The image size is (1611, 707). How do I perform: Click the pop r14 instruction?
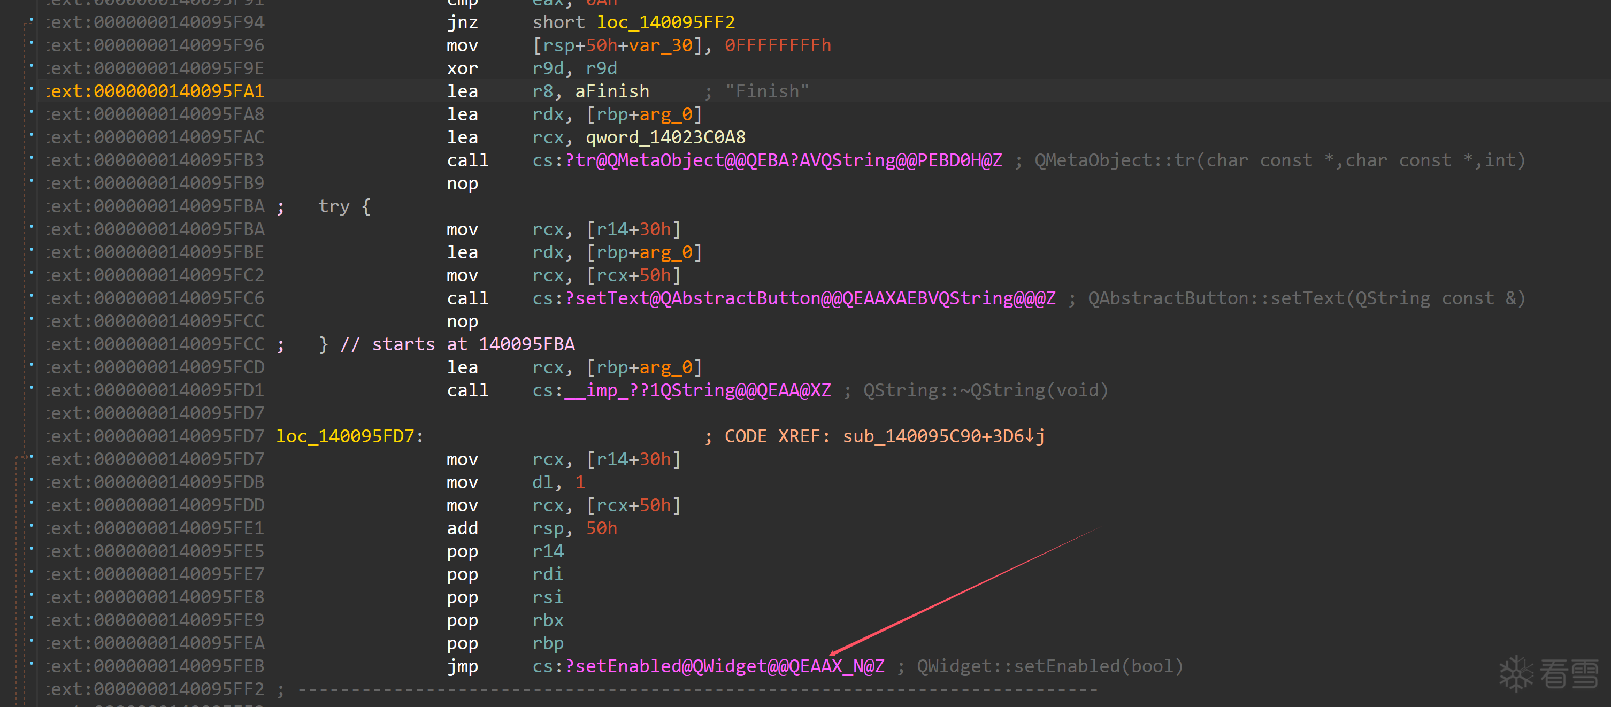(505, 552)
